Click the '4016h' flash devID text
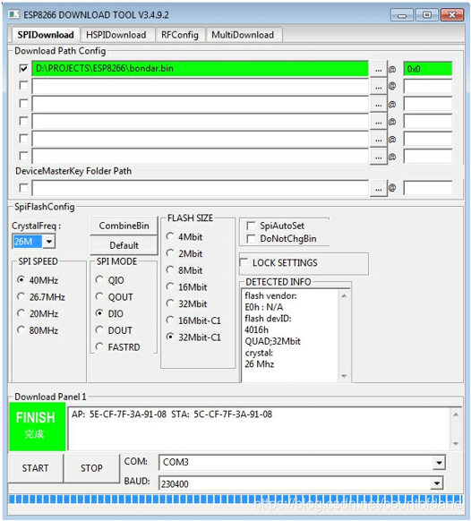 (256, 330)
